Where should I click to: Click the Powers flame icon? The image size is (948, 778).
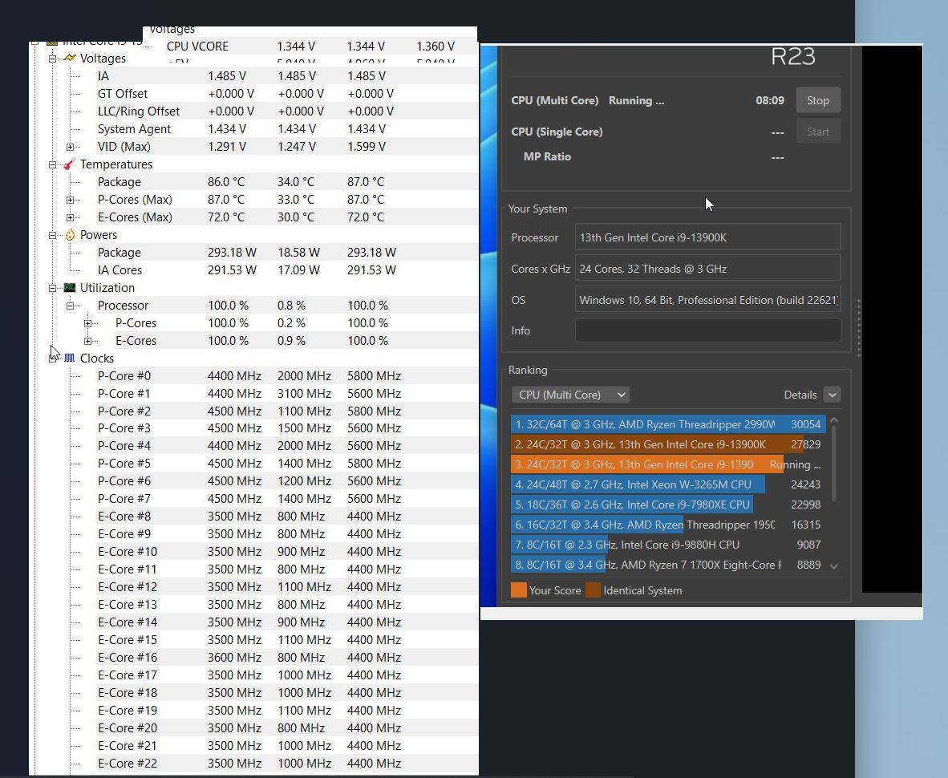point(70,234)
